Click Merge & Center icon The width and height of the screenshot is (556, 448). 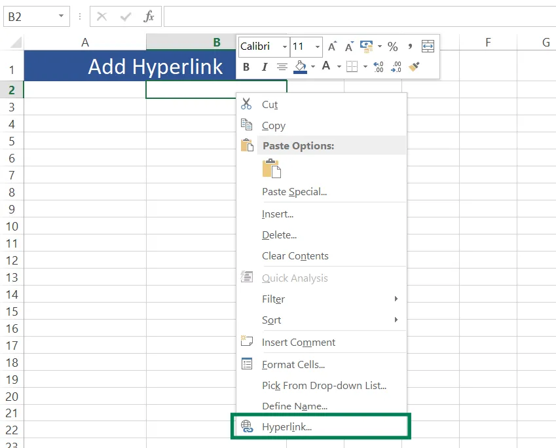coord(428,47)
